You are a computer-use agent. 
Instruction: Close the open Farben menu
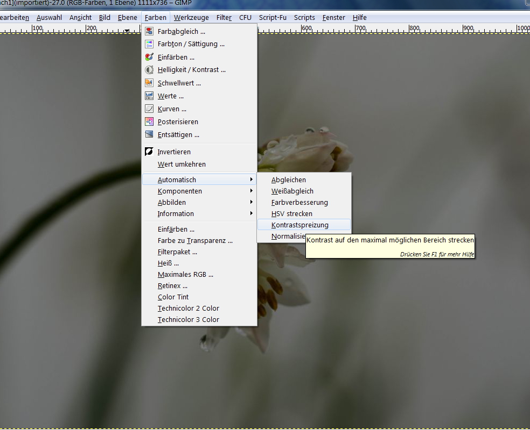click(x=156, y=18)
